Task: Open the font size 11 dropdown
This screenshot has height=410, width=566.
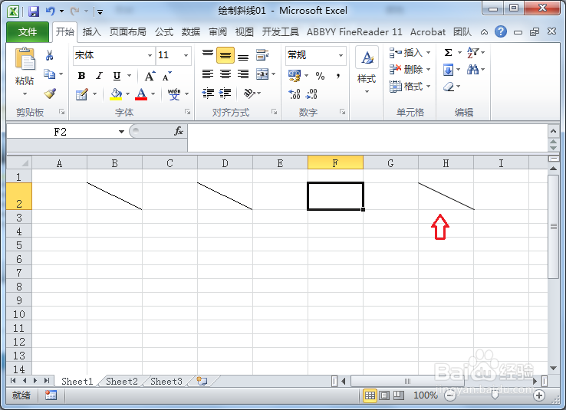Action: click(x=186, y=55)
